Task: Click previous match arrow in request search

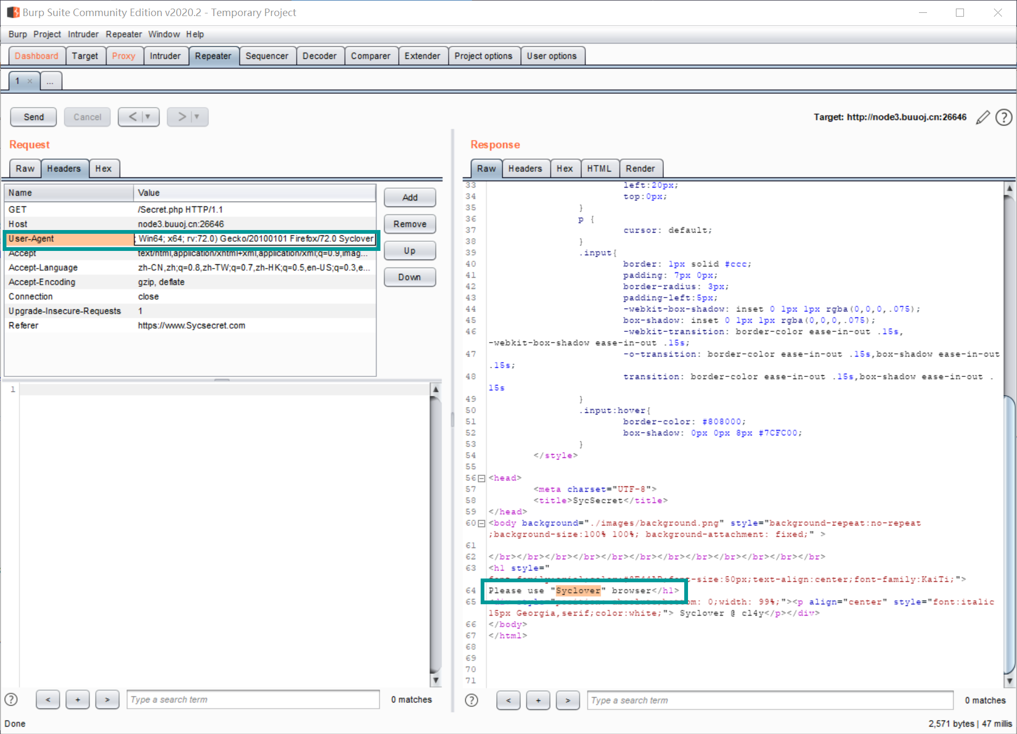Action: (x=48, y=700)
